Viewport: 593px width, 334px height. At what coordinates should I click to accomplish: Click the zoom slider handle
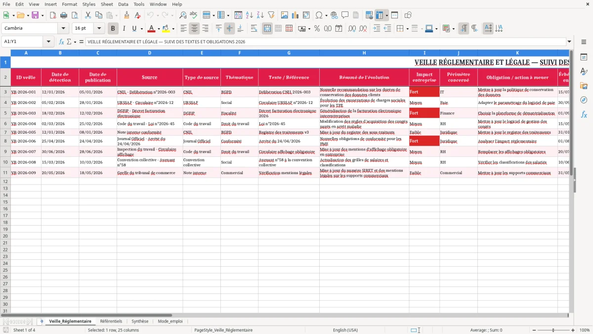click(553, 330)
